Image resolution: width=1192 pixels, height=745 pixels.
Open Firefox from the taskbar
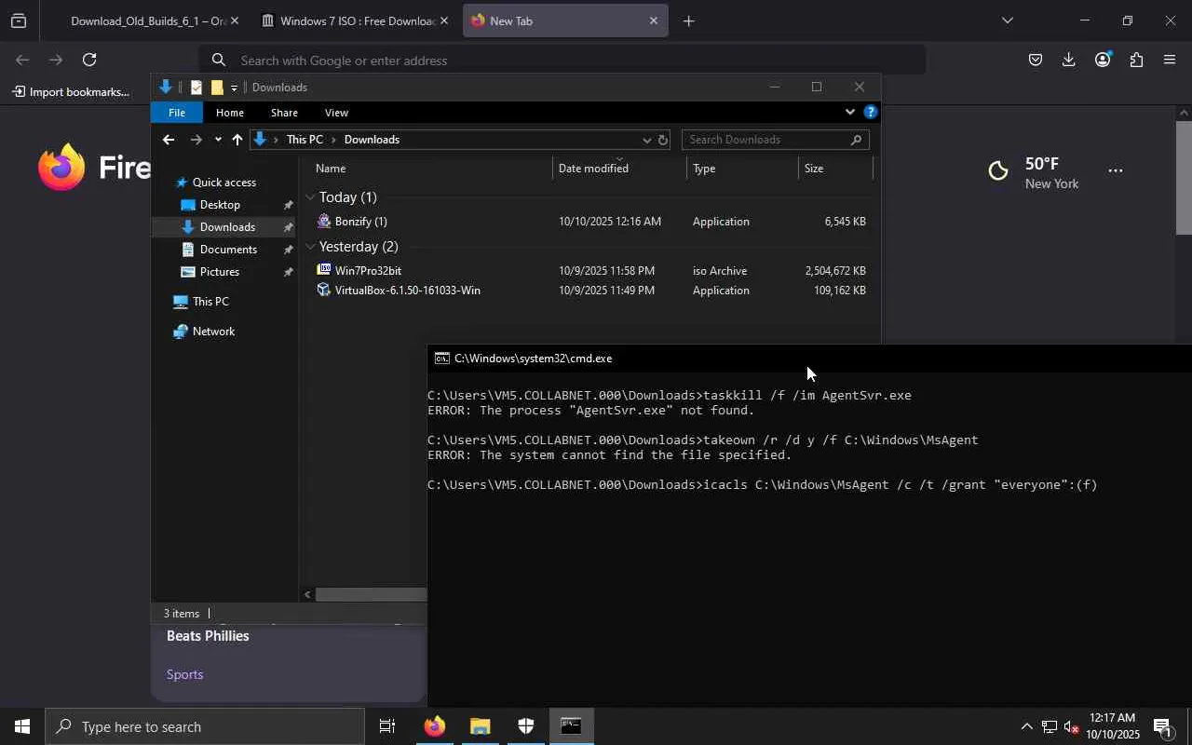435,727
